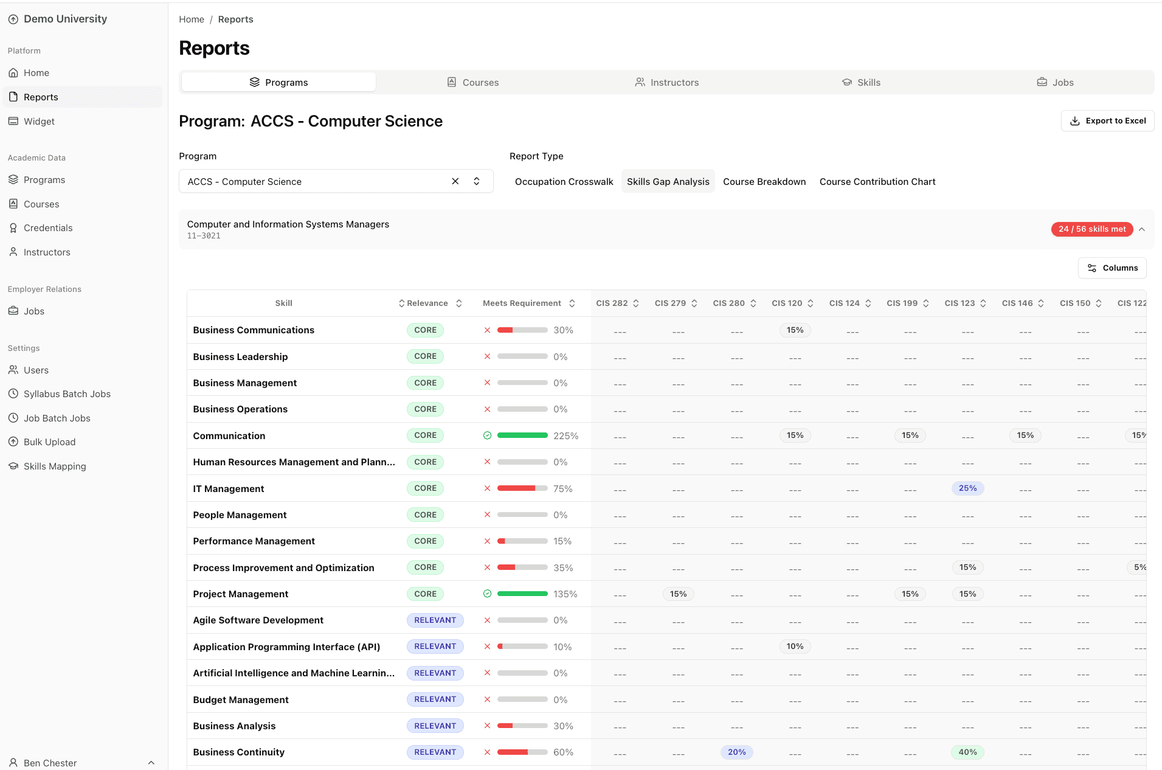Click the red X icon for IT Management

pyautogui.click(x=487, y=488)
